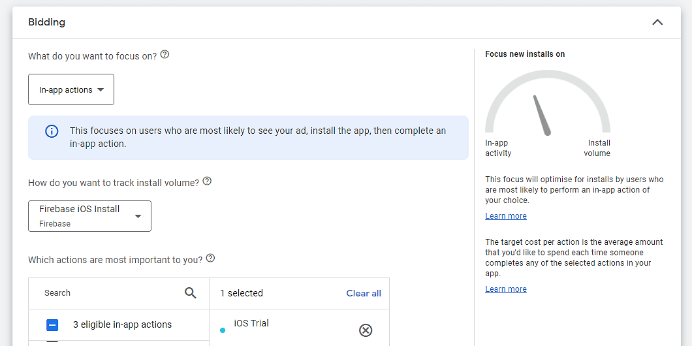
Task: Click the '3 eligible in-app actions' label
Action: [122, 325]
